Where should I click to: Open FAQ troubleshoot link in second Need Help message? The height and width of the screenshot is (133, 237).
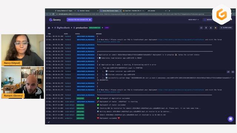181,90
